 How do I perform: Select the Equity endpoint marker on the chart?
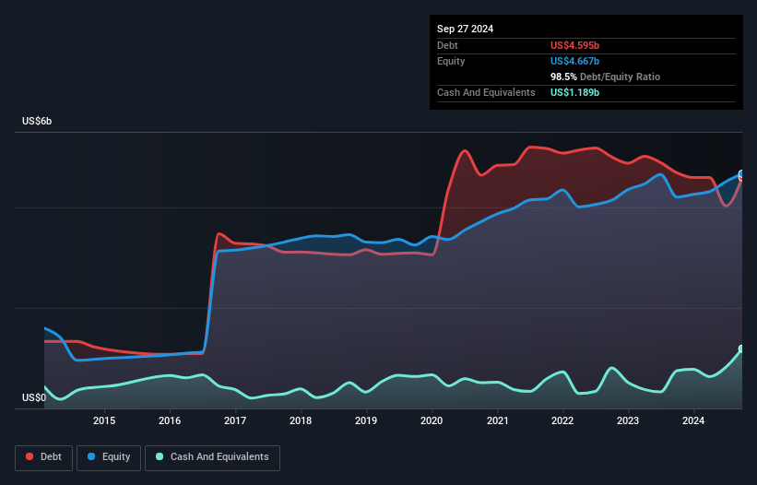click(x=741, y=174)
